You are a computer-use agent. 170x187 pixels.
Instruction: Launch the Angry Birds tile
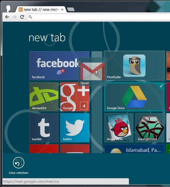119,128
